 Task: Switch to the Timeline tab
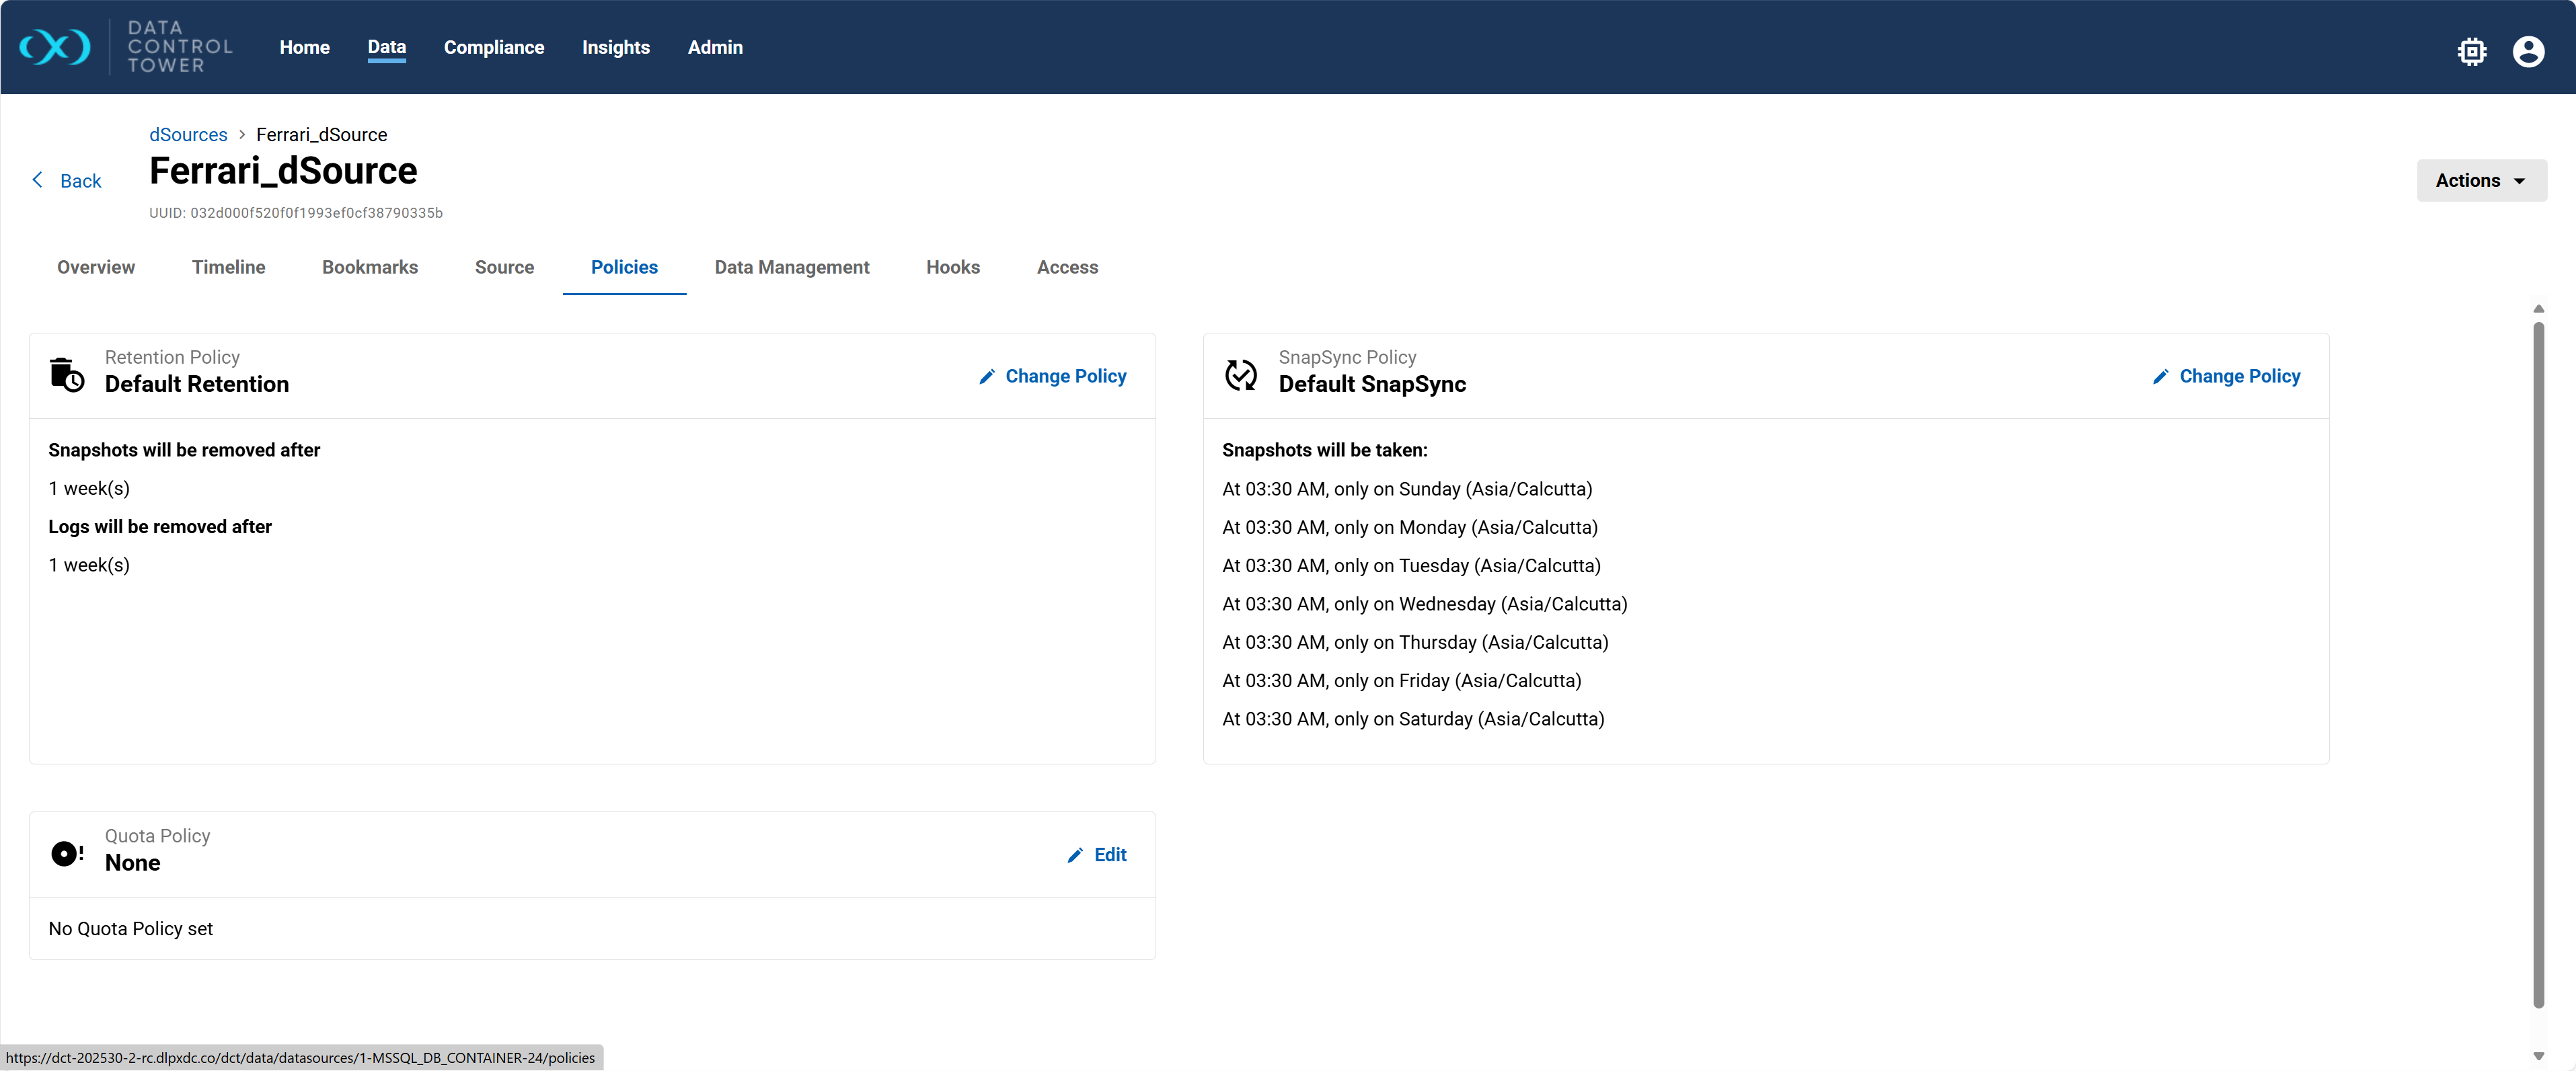tap(228, 267)
